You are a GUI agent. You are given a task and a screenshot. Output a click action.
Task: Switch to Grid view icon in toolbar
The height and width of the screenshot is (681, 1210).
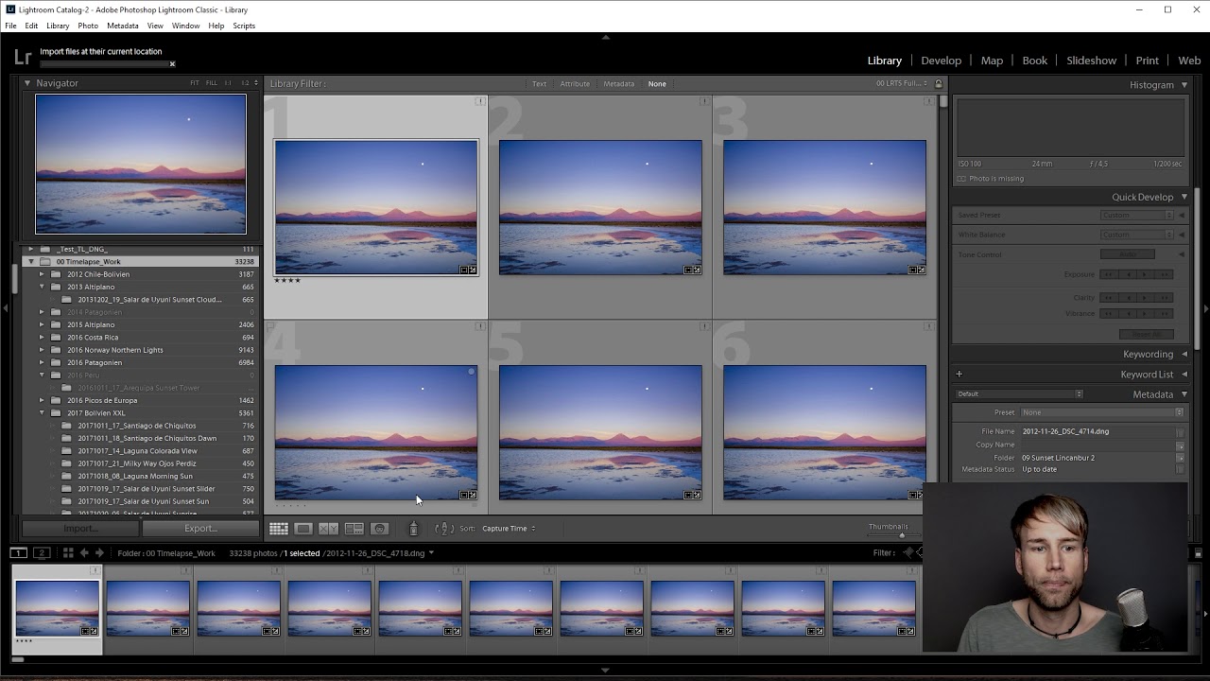point(279,529)
